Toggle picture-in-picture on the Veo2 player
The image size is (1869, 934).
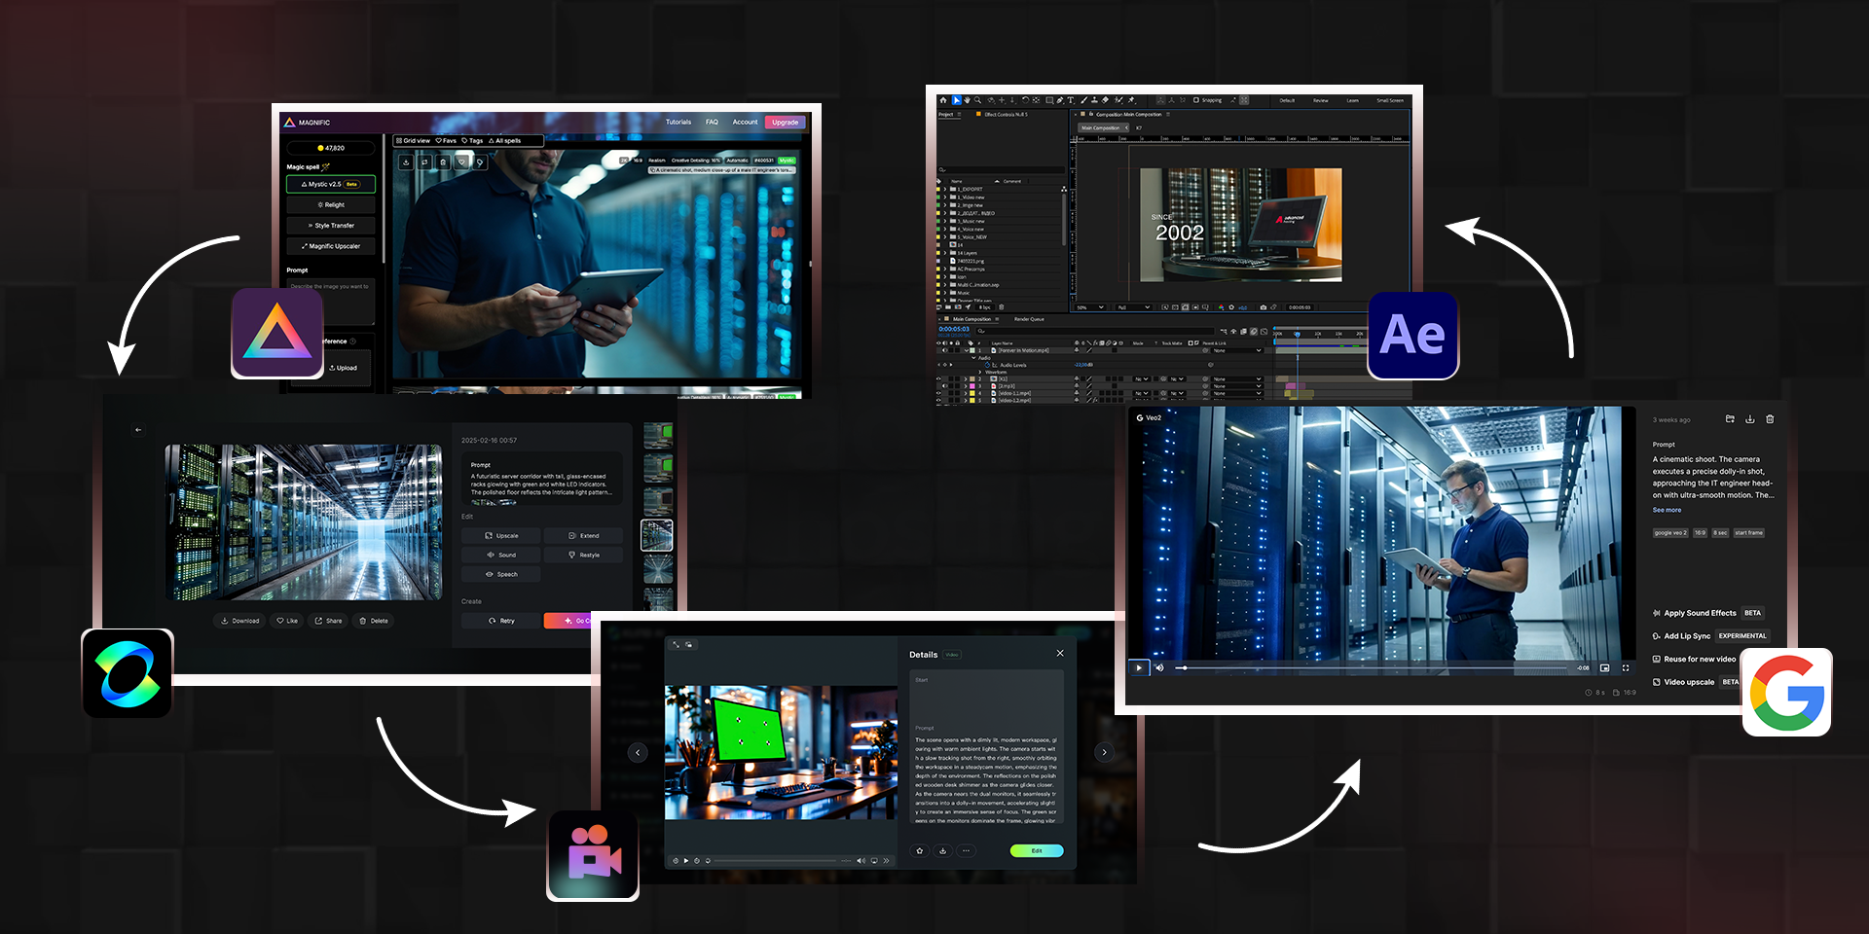(x=1604, y=668)
